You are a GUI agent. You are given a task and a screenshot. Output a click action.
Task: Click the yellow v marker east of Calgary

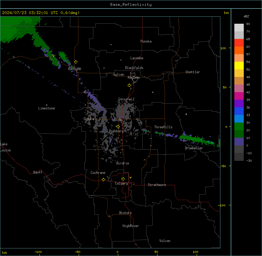point(130,178)
